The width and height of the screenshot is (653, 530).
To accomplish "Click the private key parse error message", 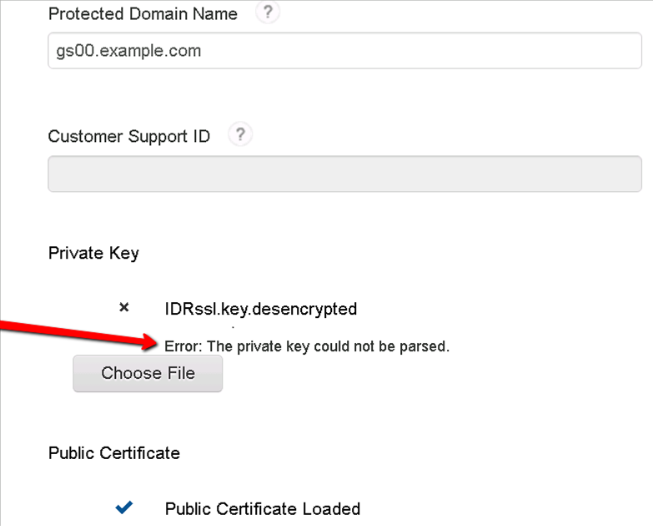I will tap(307, 346).
